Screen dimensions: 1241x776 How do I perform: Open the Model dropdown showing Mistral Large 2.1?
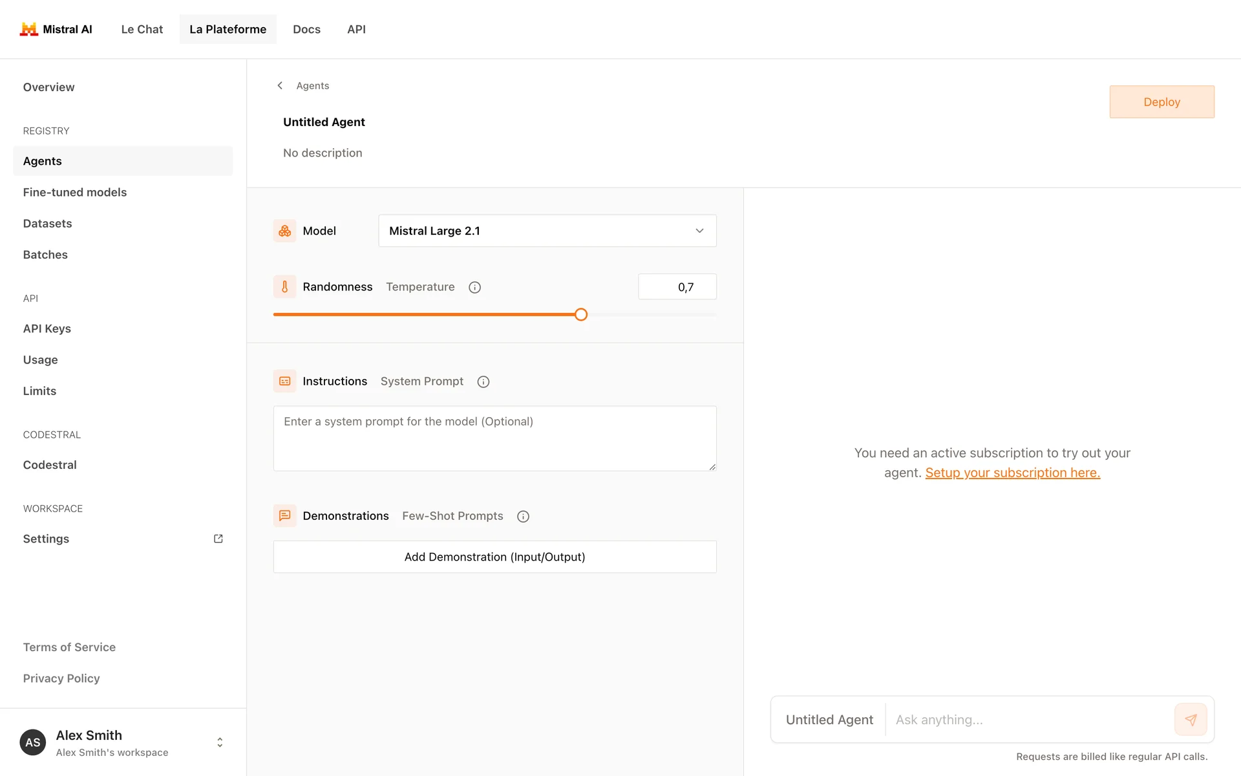547,231
